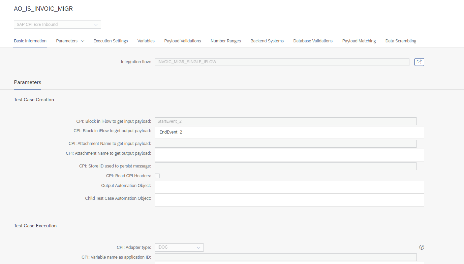Select the Data Scrambling tab
Viewport: 464px width, 264px height.
pyautogui.click(x=401, y=41)
